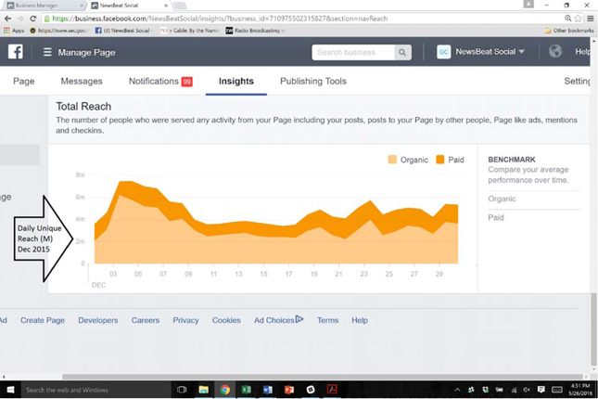Select the Organic benchmark option
The height and width of the screenshot is (399, 598).
coord(502,199)
